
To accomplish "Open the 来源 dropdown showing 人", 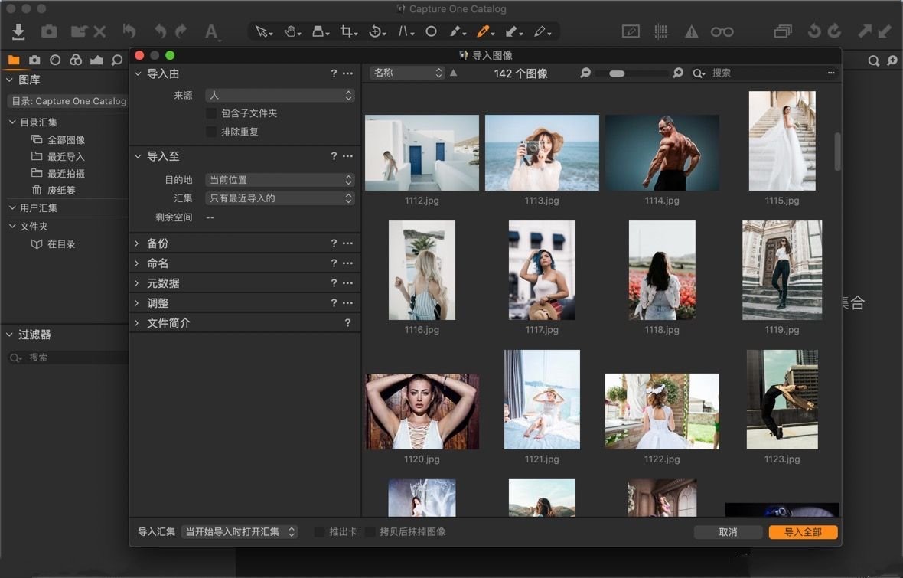I will [279, 95].
